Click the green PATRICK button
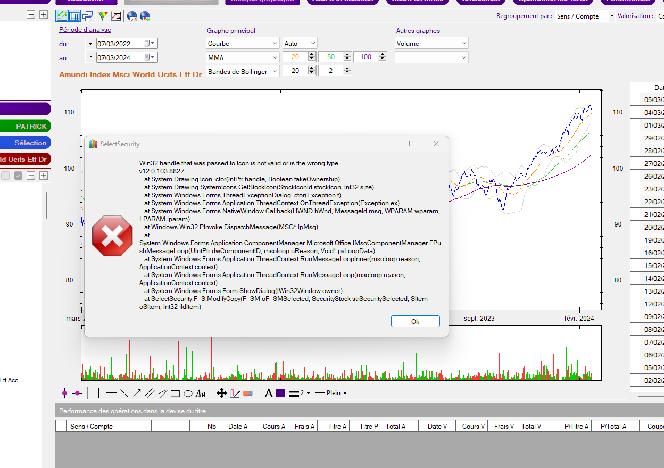The height and width of the screenshot is (468, 664). [x=25, y=126]
